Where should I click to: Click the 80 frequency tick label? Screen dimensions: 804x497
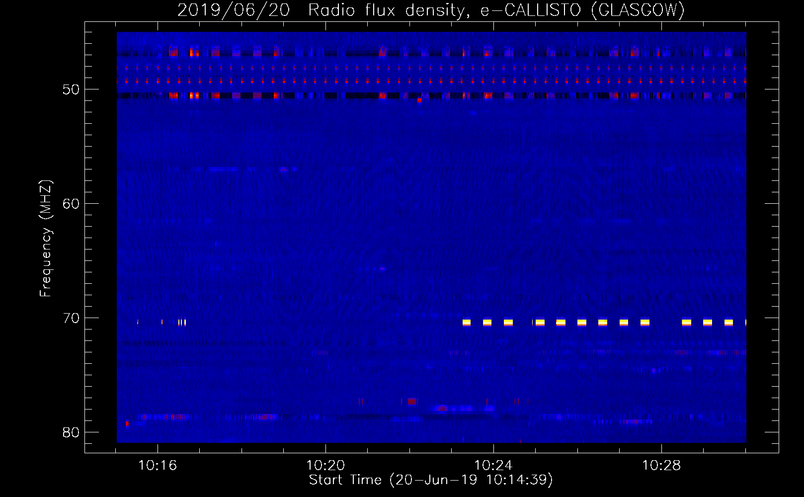pyautogui.click(x=71, y=432)
